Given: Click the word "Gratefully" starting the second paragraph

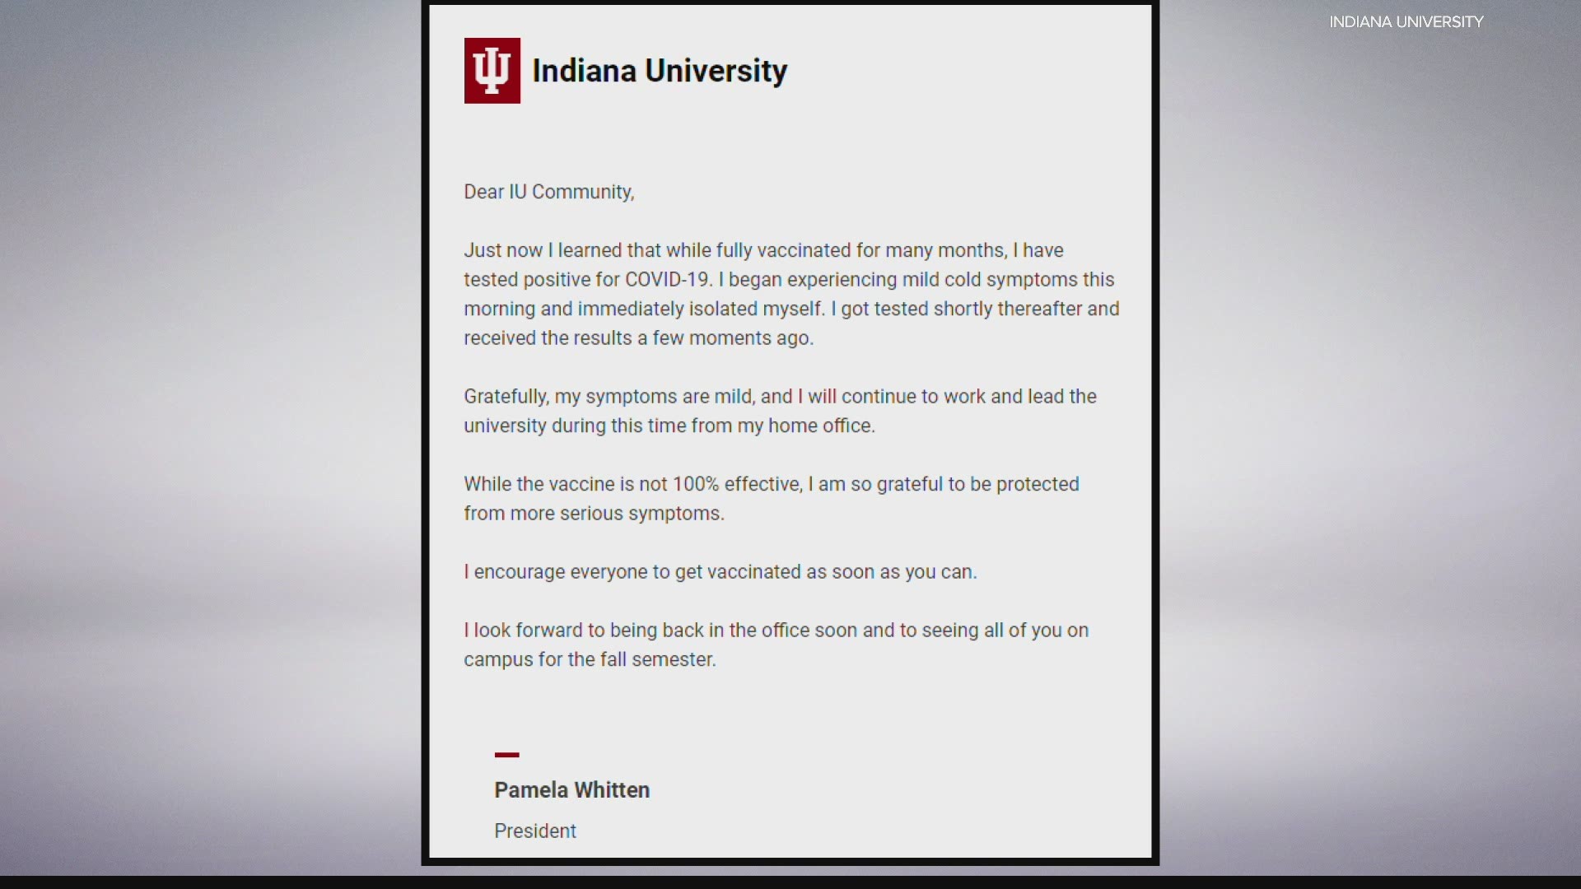Looking at the screenshot, I should (x=505, y=397).
